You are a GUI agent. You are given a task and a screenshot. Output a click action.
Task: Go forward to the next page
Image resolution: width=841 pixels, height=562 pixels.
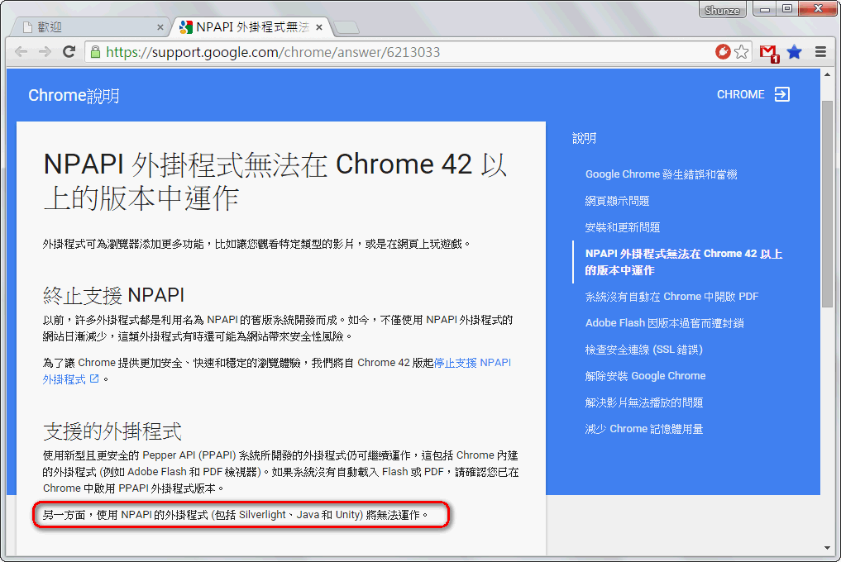45,52
